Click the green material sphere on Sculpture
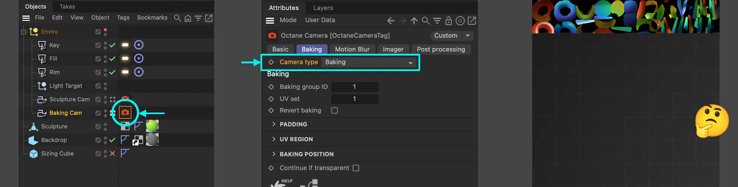 point(152,126)
